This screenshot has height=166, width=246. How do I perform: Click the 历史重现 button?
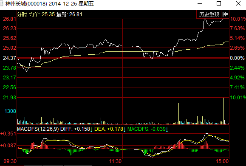(x=209, y=14)
